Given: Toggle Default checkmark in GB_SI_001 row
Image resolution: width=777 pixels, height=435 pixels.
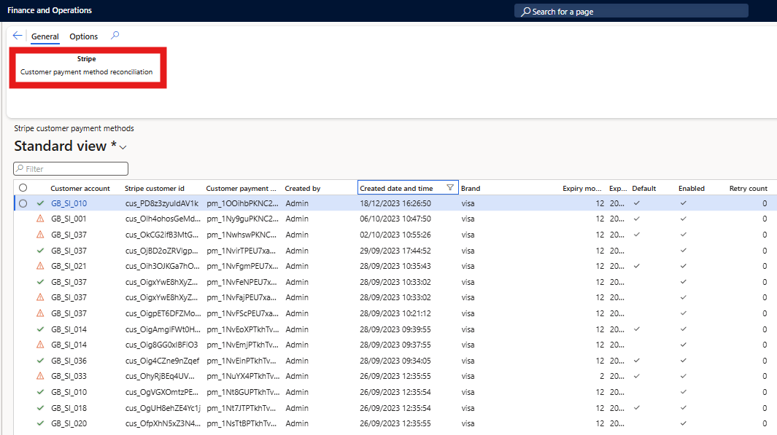Looking at the screenshot, I should [637, 219].
